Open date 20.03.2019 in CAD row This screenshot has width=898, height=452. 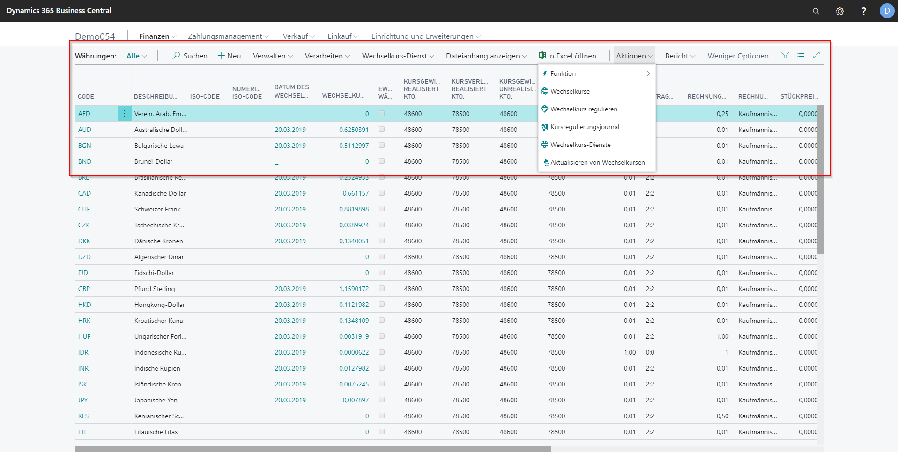(290, 193)
